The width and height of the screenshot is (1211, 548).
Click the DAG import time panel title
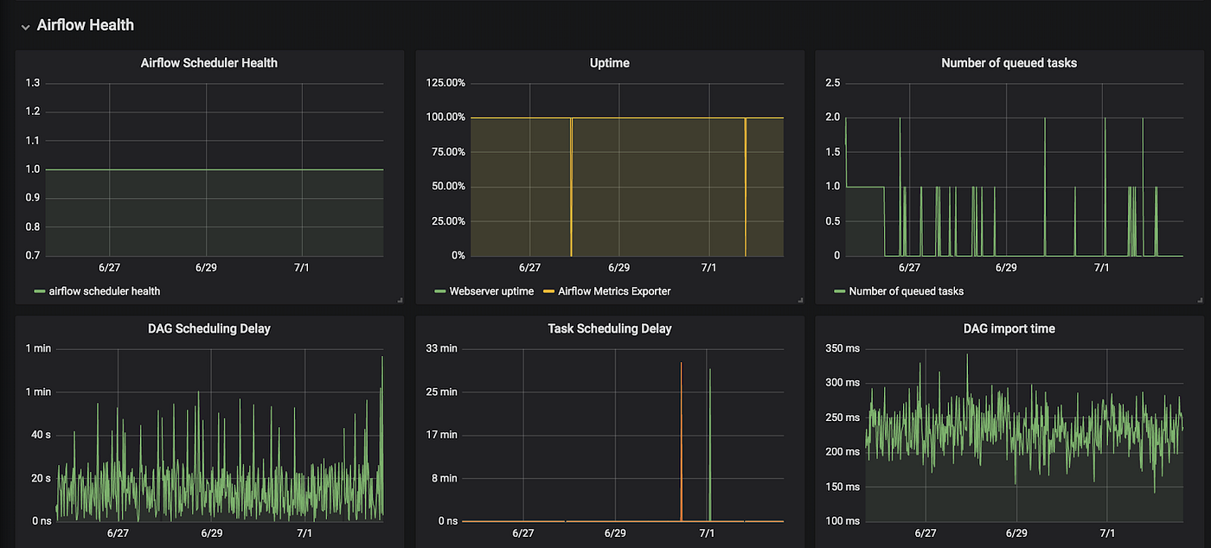coord(1009,328)
